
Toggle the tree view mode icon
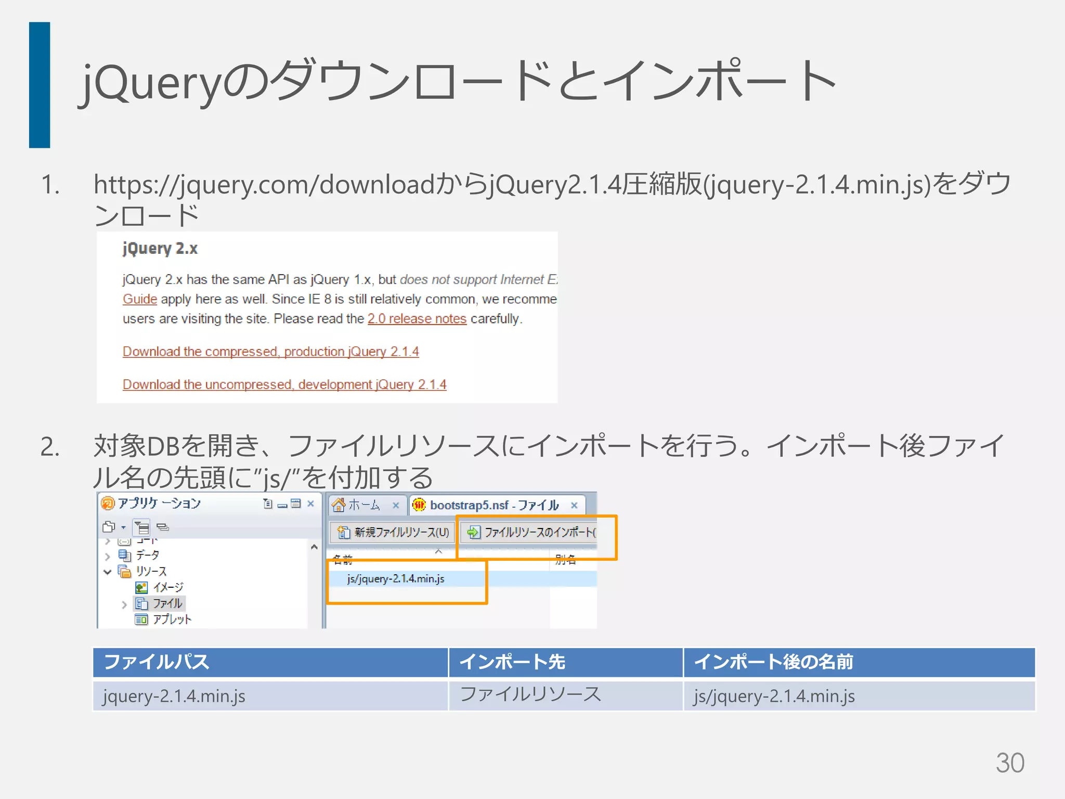coord(141,527)
